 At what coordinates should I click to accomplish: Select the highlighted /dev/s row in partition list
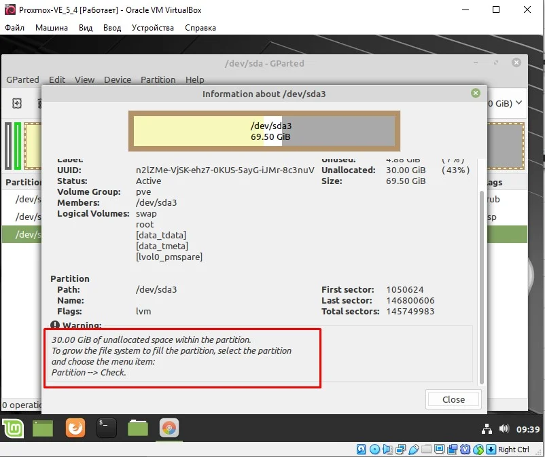[22, 234]
